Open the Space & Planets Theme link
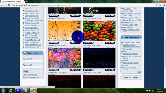Image resolution: width=166 pixels, height=93 pixels. (131, 30)
